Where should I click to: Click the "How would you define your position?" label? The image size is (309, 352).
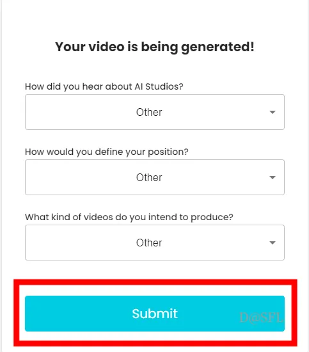coord(107,152)
